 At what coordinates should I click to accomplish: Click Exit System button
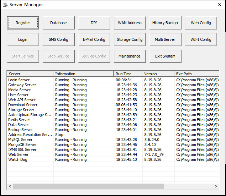click(165, 56)
